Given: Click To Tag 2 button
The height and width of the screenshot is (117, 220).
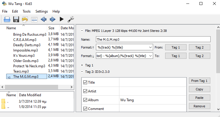Looking at the screenshot, I should coord(199,56).
